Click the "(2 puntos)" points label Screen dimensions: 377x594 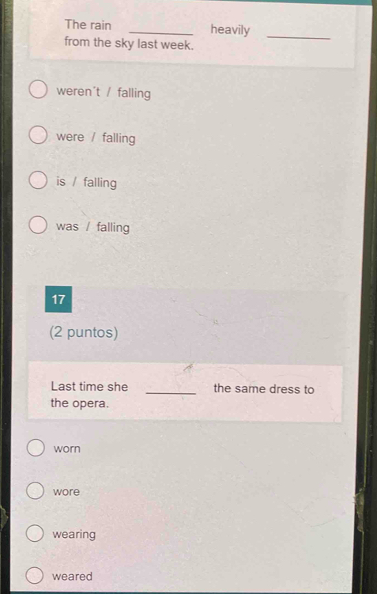(84, 332)
